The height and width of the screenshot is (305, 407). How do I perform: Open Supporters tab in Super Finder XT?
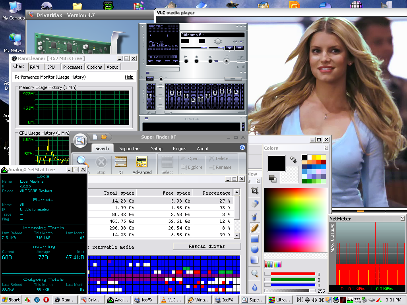click(x=130, y=149)
